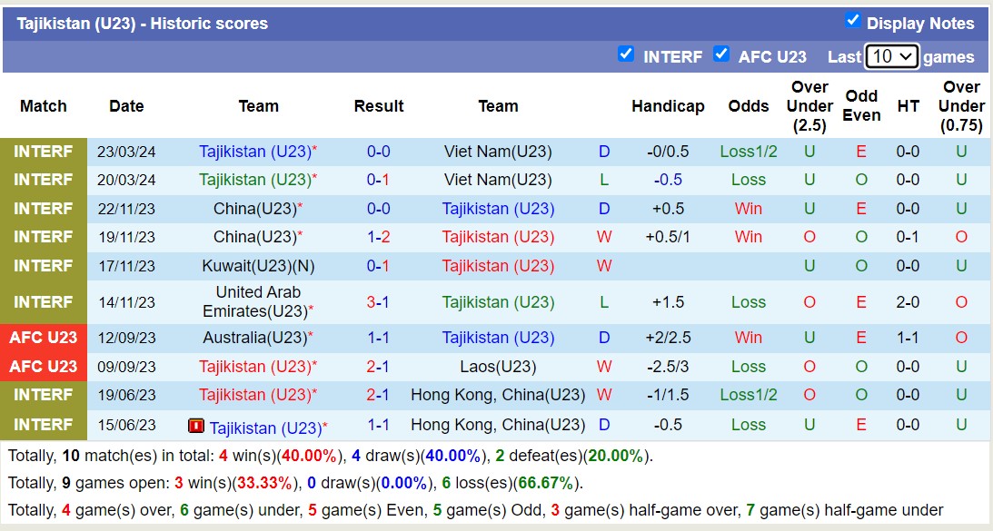The width and height of the screenshot is (993, 531).
Task: Click the Date column header
Action: [126, 106]
